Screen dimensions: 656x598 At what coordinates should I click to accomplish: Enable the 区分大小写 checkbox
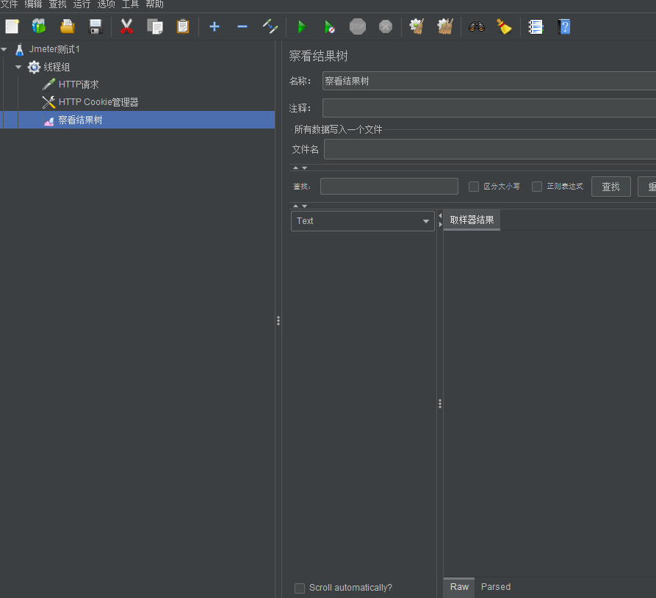click(x=474, y=187)
